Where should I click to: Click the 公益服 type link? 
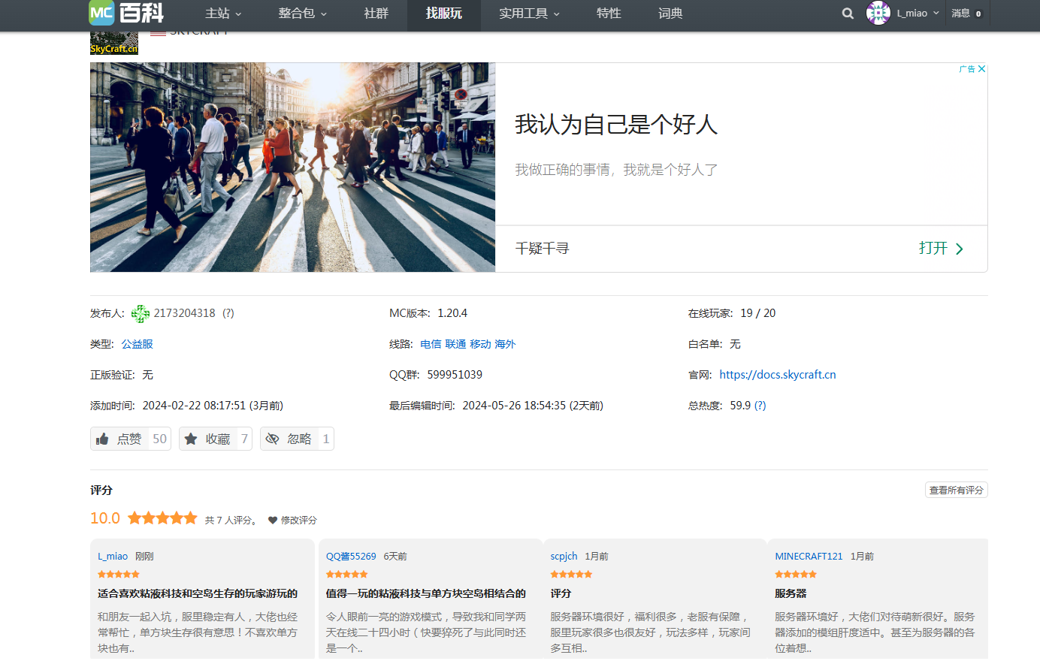tap(138, 344)
